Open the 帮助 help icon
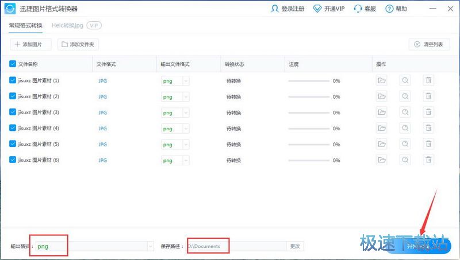 click(389, 9)
